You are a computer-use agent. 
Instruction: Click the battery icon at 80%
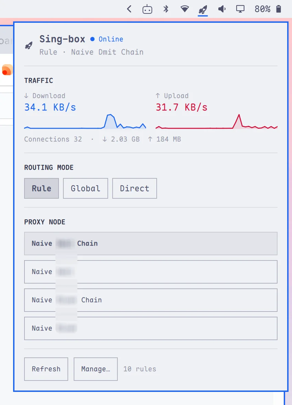pos(278,9)
